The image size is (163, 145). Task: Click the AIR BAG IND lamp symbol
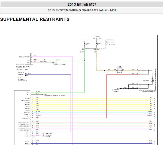[152, 80]
